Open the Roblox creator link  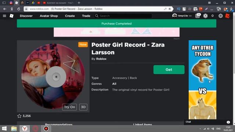click(x=101, y=59)
